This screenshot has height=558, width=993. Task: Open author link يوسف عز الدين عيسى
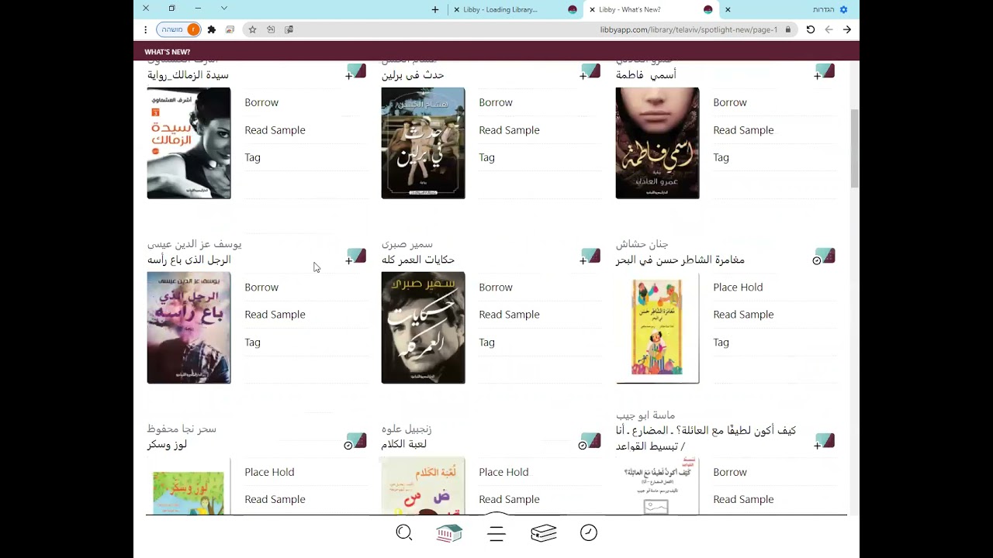pos(194,244)
